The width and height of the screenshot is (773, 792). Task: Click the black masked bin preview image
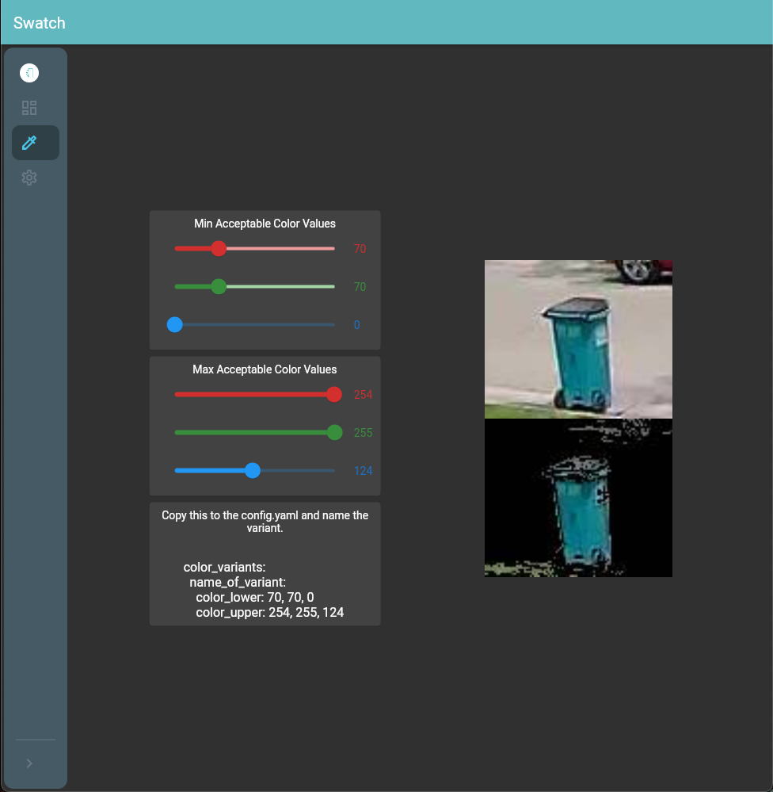pos(578,498)
